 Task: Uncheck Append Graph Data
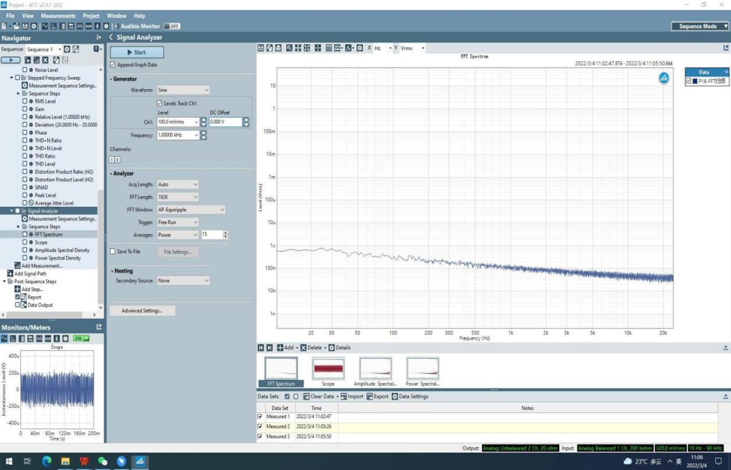coord(112,65)
